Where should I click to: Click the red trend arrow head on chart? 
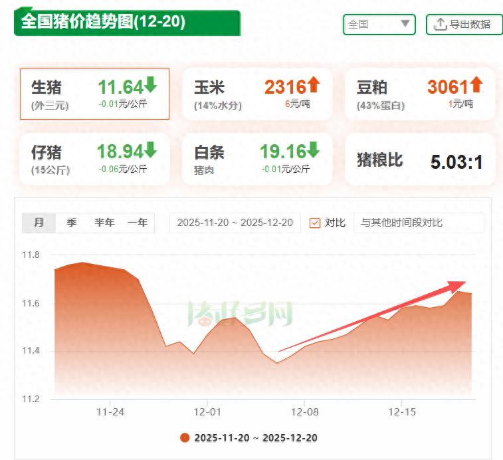pyautogui.click(x=458, y=285)
